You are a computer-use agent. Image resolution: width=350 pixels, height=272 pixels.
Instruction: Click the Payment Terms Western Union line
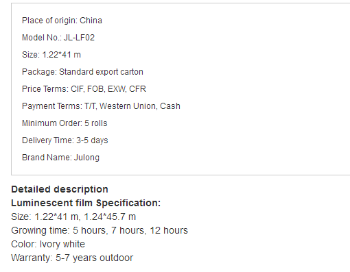[x=101, y=106]
